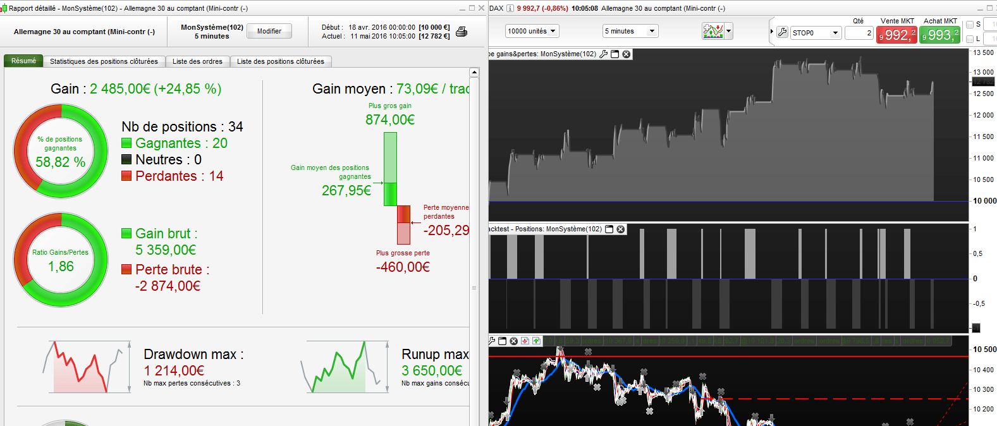Click Allemagne 30 au comptant instrument header
The image size is (997, 426).
pyautogui.click(x=84, y=32)
